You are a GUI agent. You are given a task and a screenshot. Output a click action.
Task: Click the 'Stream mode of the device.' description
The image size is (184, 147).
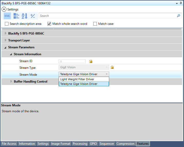click(x=20, y=111)
